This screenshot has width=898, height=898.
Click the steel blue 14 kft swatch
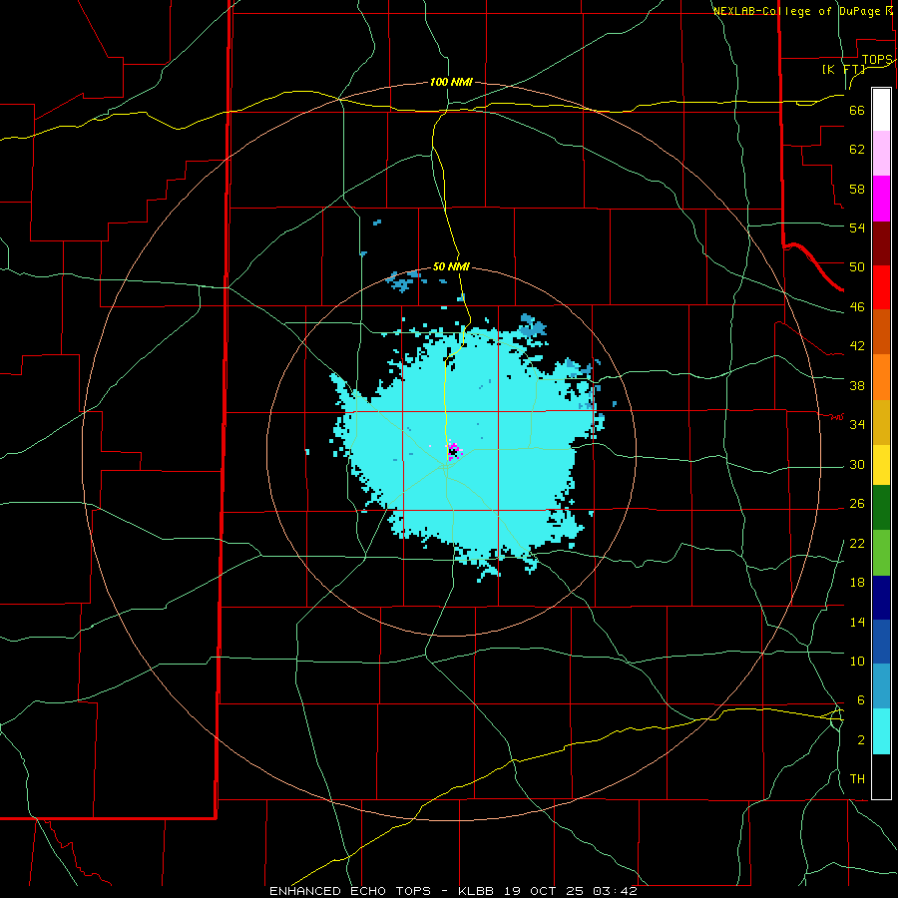881,686
